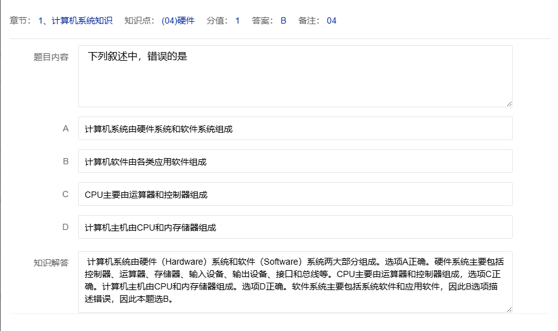Open the chapter value 1、计算机系统知识
558x331 pixels.
click(x=75, y=20)
